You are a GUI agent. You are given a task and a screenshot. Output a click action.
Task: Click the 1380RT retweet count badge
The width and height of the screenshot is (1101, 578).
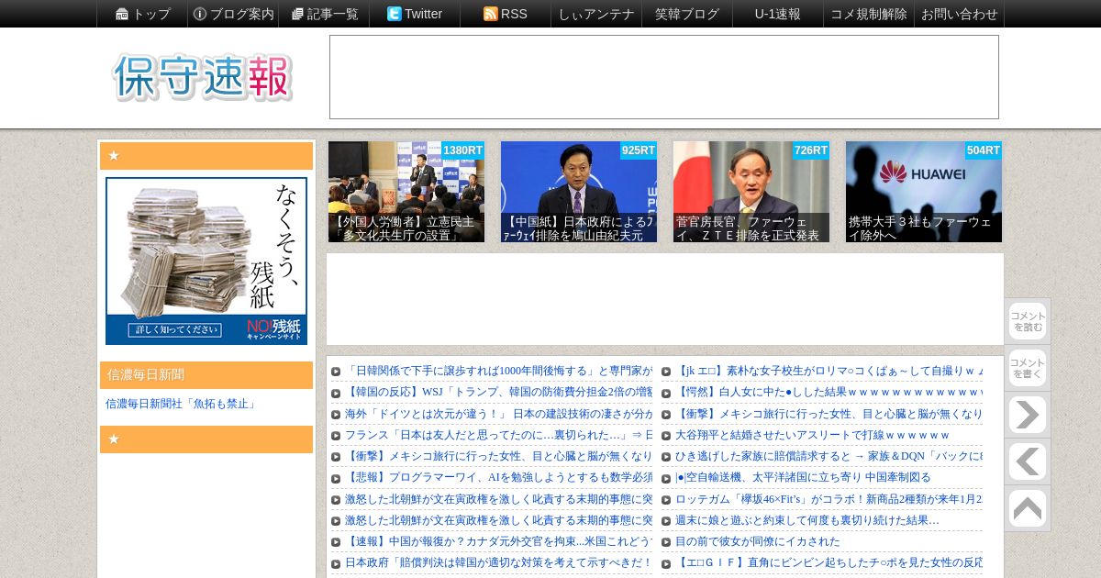[x=462, y=150]
